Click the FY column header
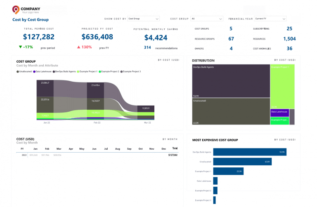The image size is (317, 207). point(22,149)
